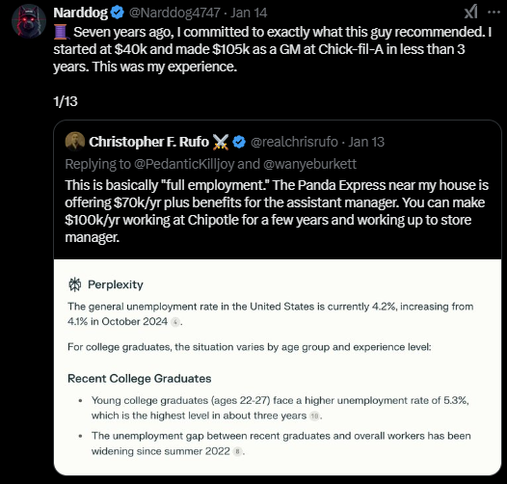Viewport: 507px width, 484px height.
Task: Open Narddog's profile avatar
Action: pos(29,21)
